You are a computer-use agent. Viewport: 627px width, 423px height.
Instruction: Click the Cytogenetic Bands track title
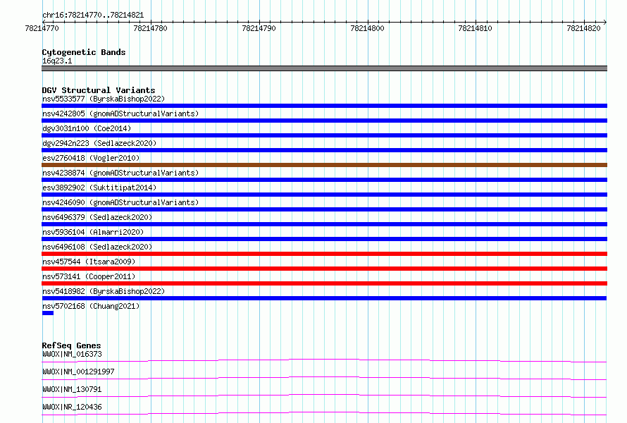tap(84, 52)
